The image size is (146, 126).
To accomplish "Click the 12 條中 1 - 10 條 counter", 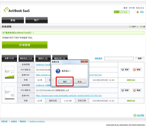I will (137, 27).
